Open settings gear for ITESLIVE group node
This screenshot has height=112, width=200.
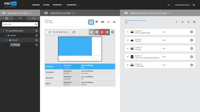[x=36, y=40]
